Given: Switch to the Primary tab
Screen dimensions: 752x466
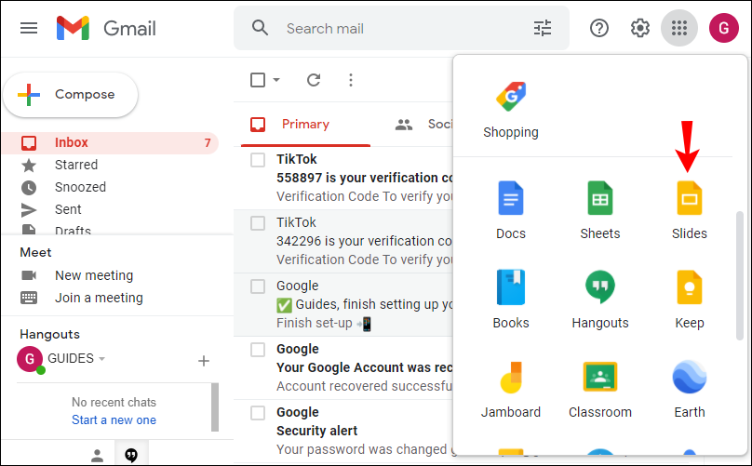Looking at the screenshot, I should click(x=304, y=124).
